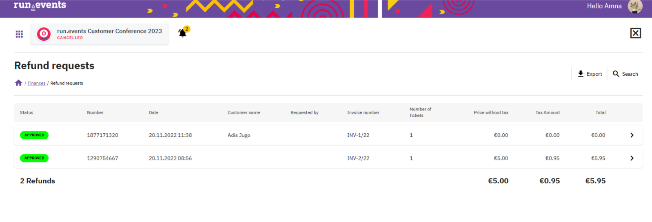Click invoice number INV-1/22

point(358,135)
